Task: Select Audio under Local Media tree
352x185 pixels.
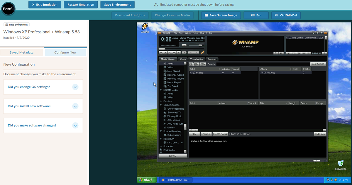Action: coord(170,64)
